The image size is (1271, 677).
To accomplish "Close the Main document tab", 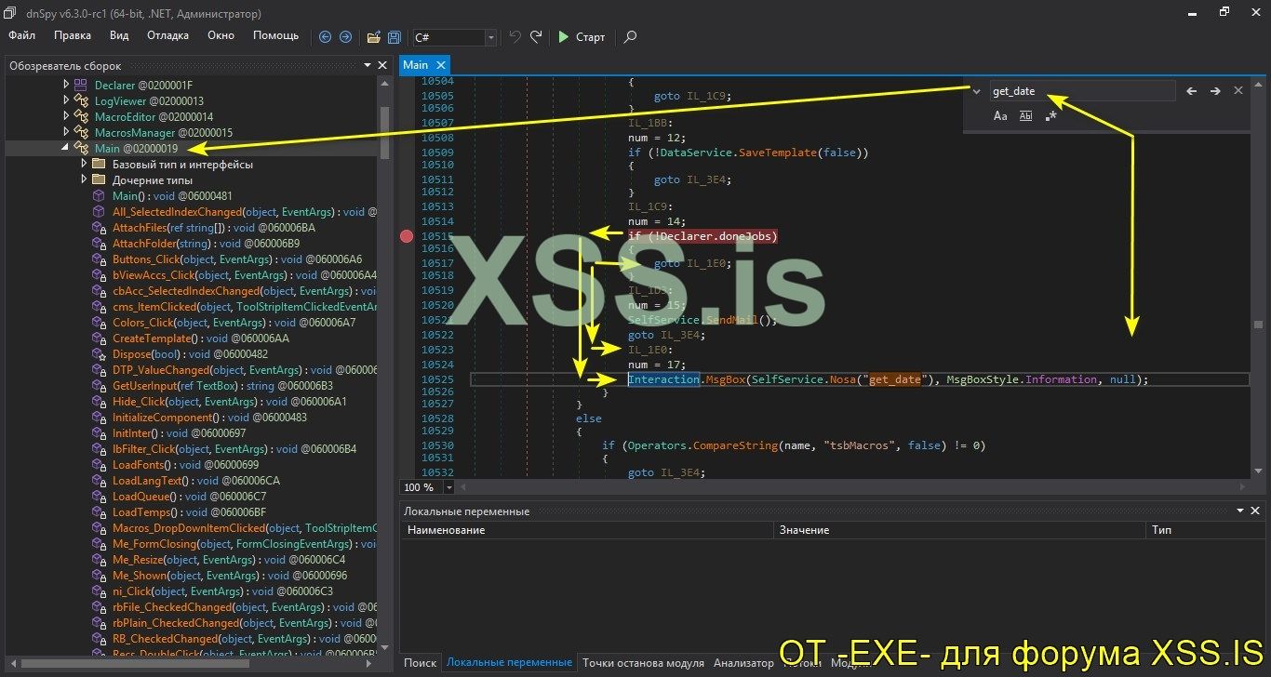I will point(441,65).
